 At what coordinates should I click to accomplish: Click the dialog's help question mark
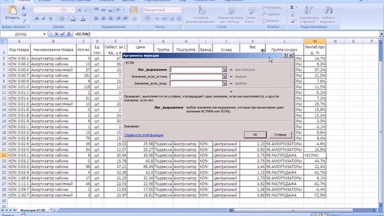coord(286,56)
